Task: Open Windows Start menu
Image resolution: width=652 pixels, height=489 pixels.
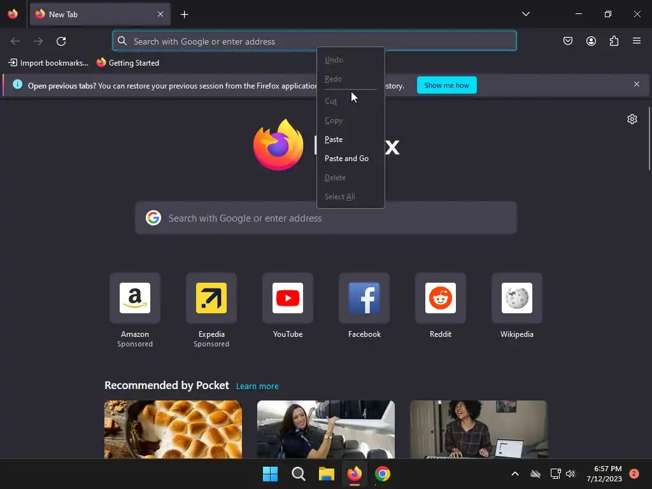Action: [x=270, y=474]
